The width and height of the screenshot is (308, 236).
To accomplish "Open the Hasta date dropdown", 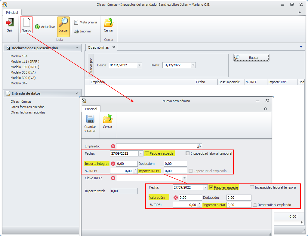I will 193,65.
